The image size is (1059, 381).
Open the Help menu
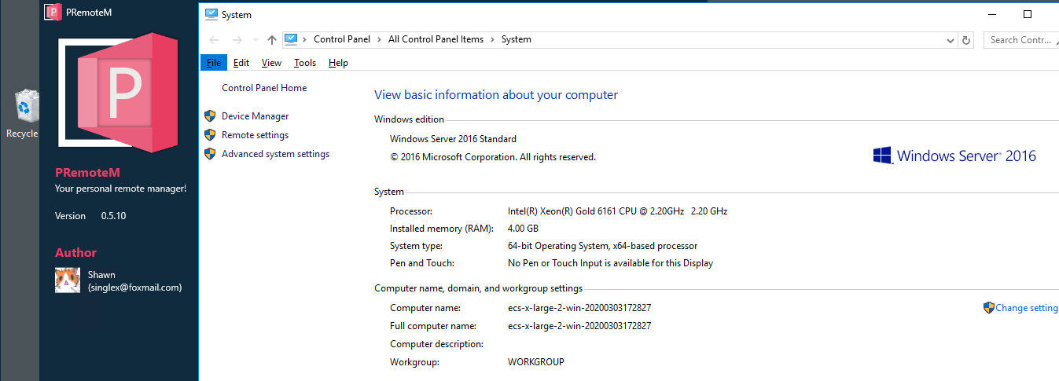coord(338,63)
